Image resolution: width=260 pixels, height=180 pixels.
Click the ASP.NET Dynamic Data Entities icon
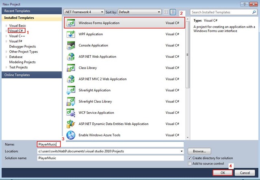pyautogui.click(x=71, y=124)
